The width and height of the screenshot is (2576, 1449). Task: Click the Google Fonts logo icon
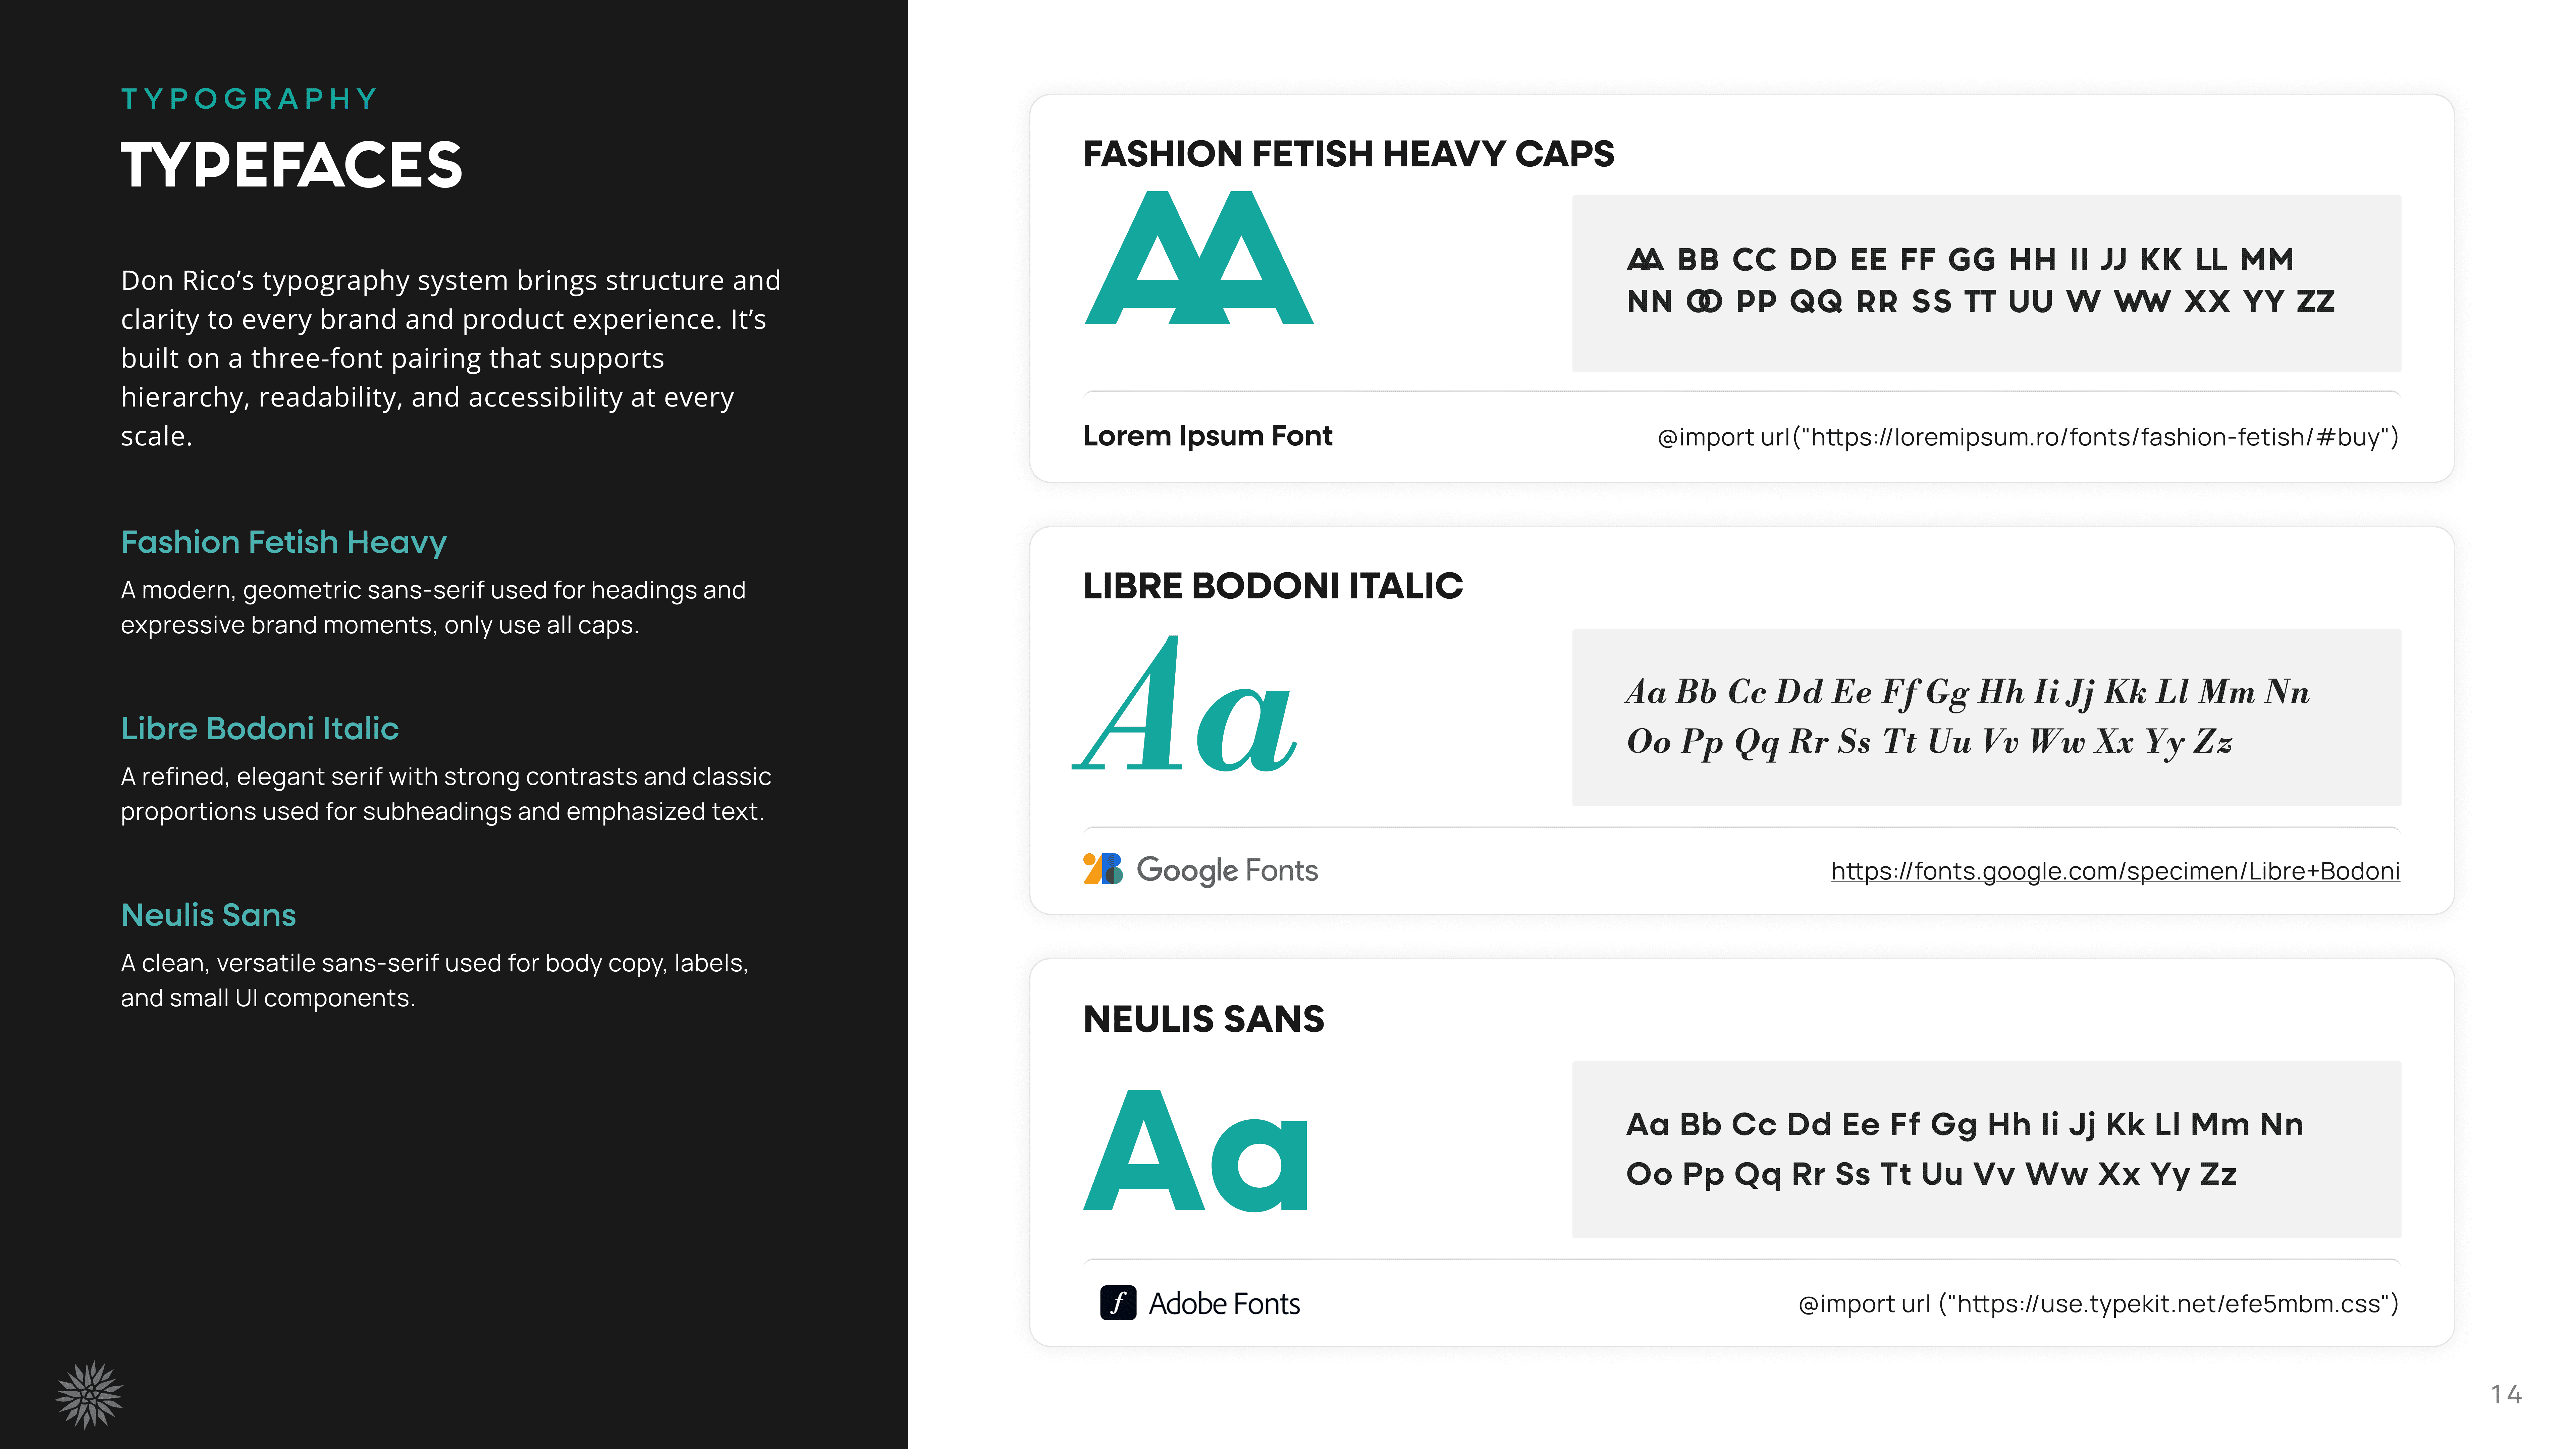tap(1102, 869)
